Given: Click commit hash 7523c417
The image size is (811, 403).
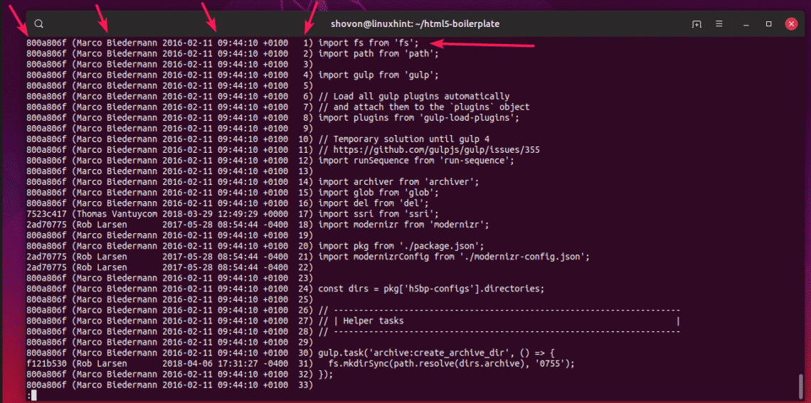Looking at the screenshot, I should 46,213.
